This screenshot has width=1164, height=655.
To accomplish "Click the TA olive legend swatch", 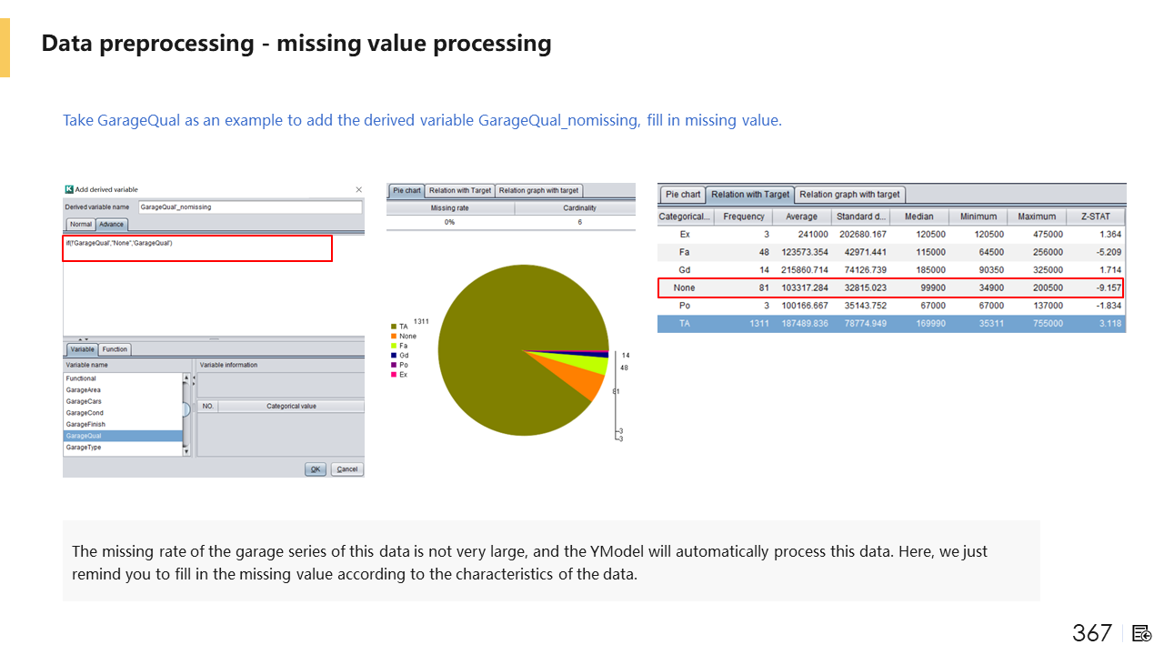I will (393, 326).
